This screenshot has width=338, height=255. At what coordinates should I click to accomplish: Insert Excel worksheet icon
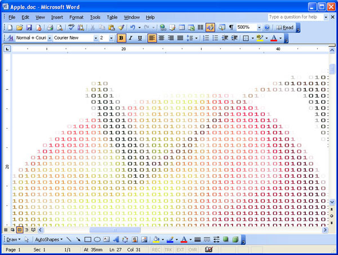click(191, 28)
